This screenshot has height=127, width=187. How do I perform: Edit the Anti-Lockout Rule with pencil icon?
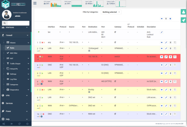[x=162, y=32]
